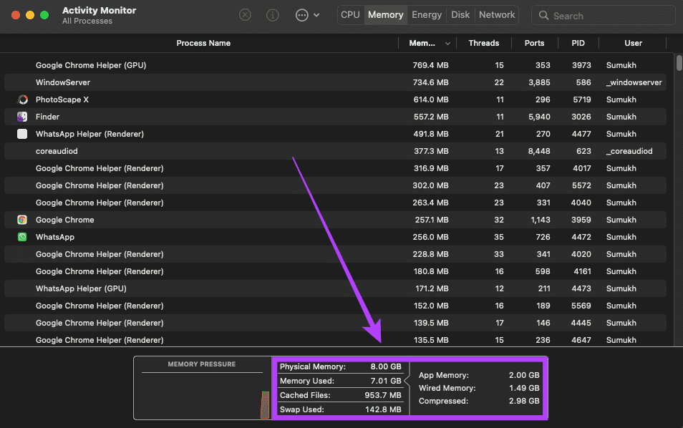Click the vertical scrollbar thumb
This screenshot has width=683, height=428.
[679, 62]
